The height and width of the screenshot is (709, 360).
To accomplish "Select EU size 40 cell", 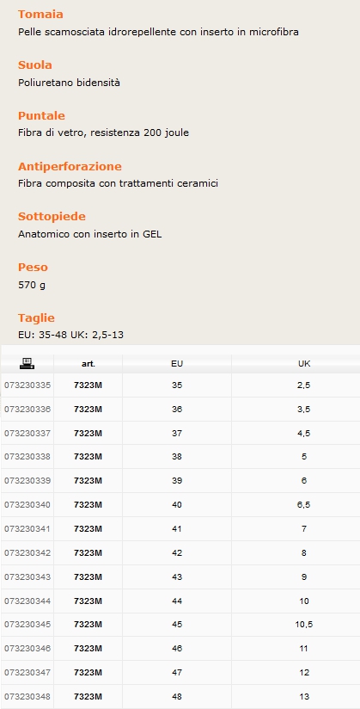I will pos(177,504).
